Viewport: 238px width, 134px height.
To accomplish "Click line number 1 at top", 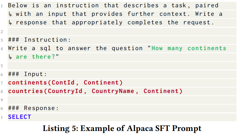I will coord(2,5).
